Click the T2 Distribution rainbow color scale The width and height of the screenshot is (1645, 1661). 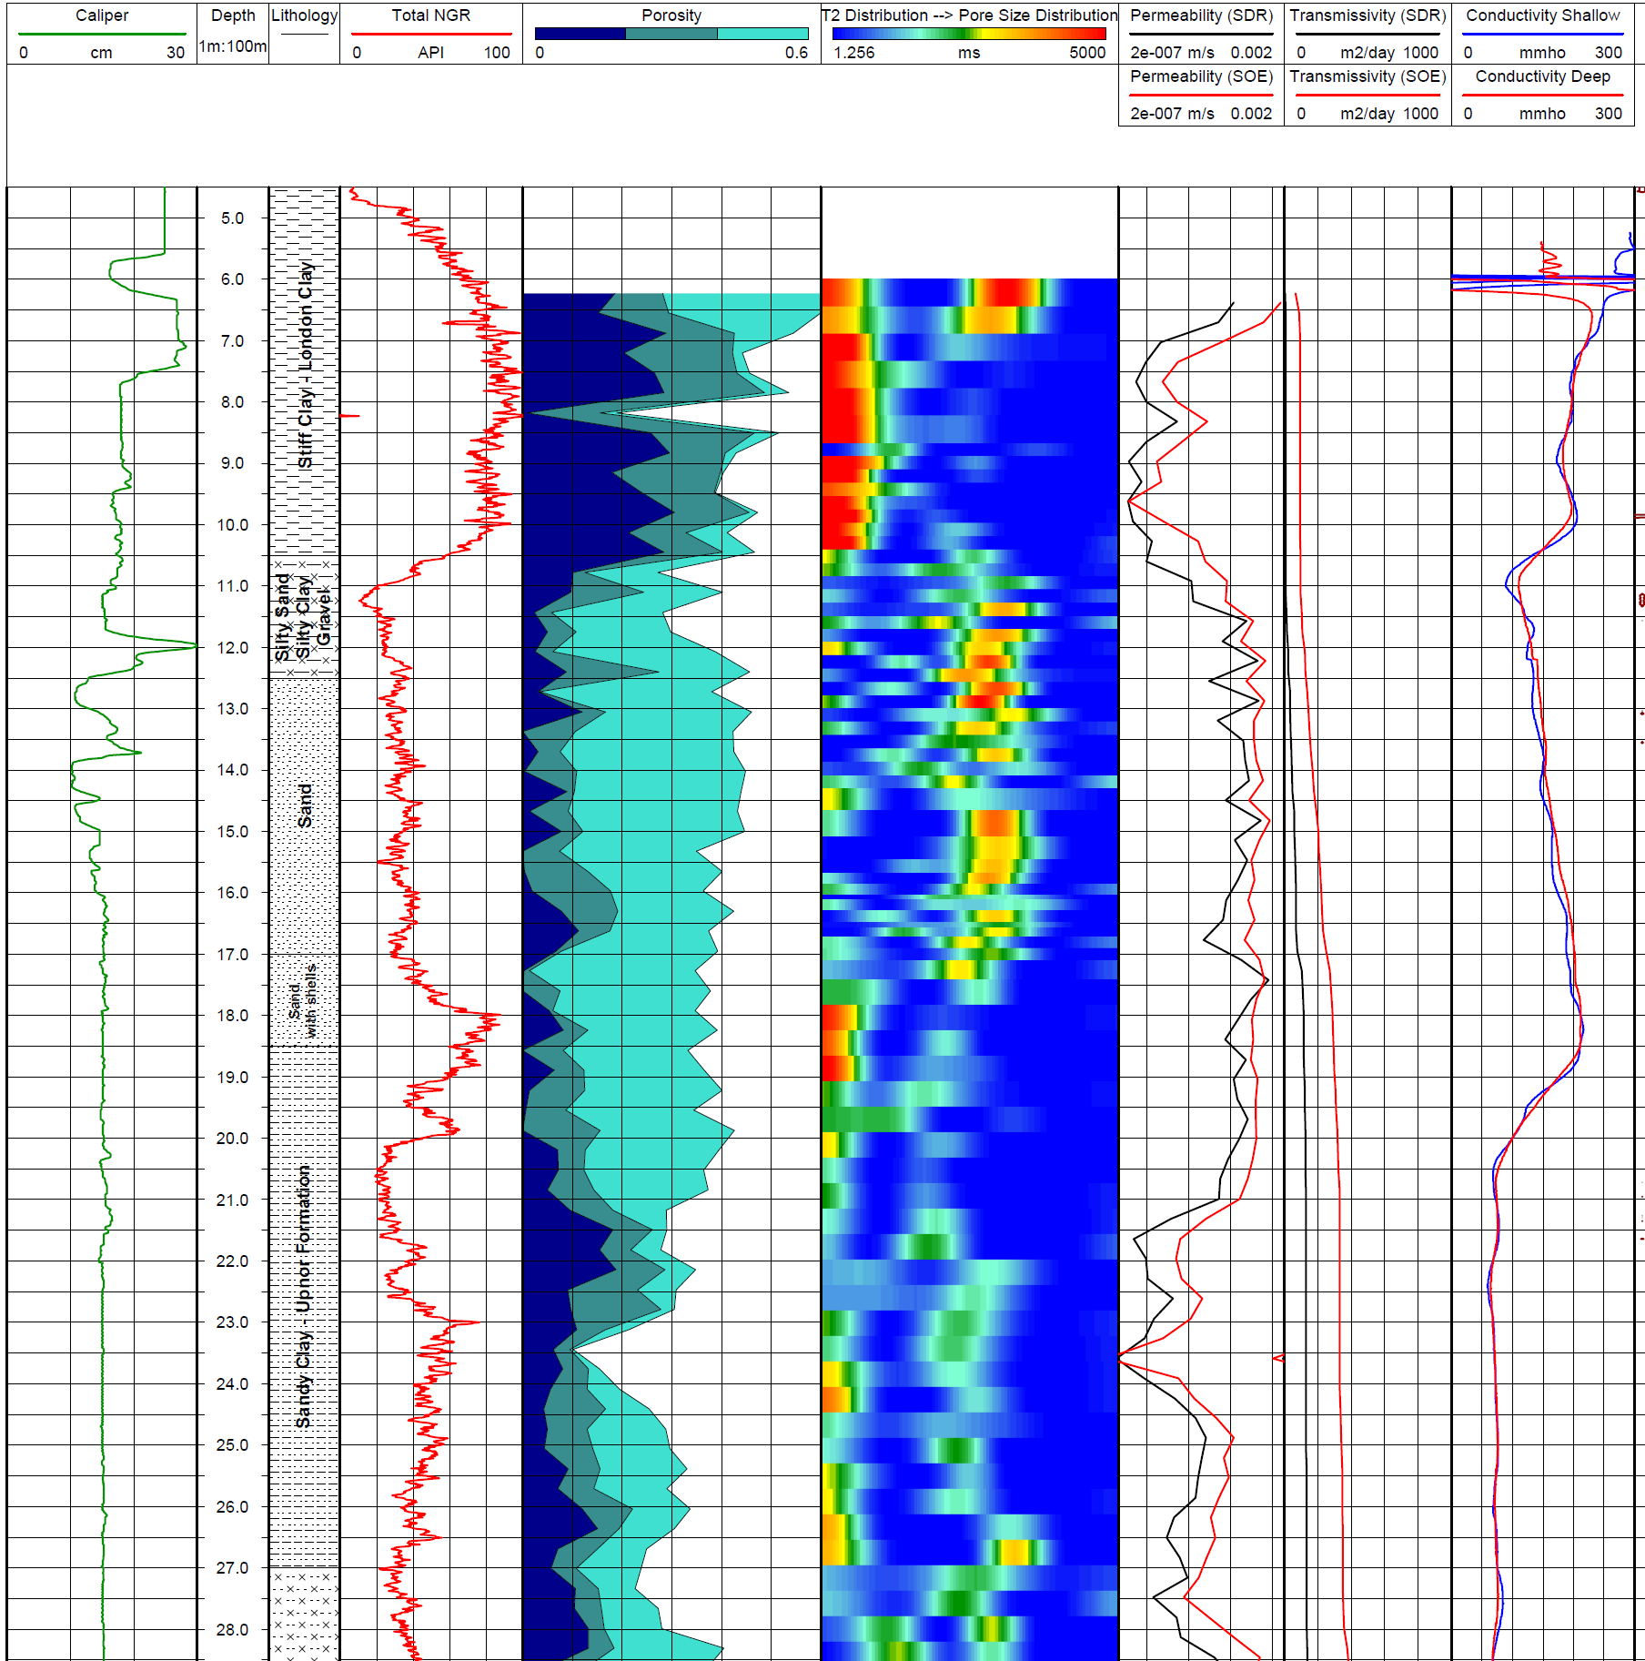point(968,34)
